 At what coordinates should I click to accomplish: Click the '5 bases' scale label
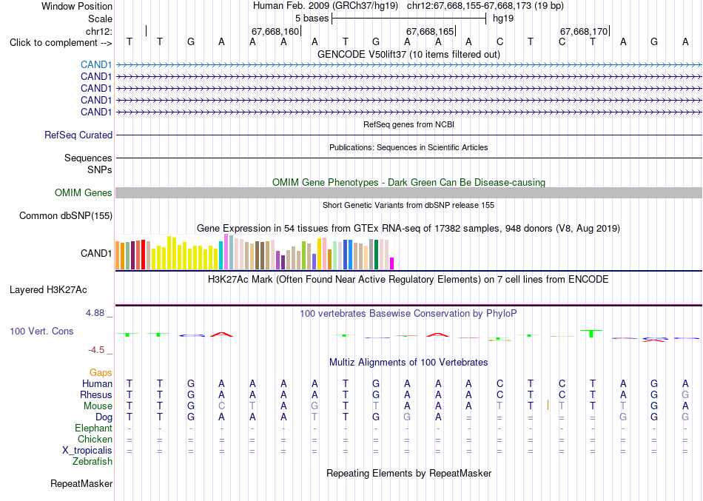[x=312, y=19]
